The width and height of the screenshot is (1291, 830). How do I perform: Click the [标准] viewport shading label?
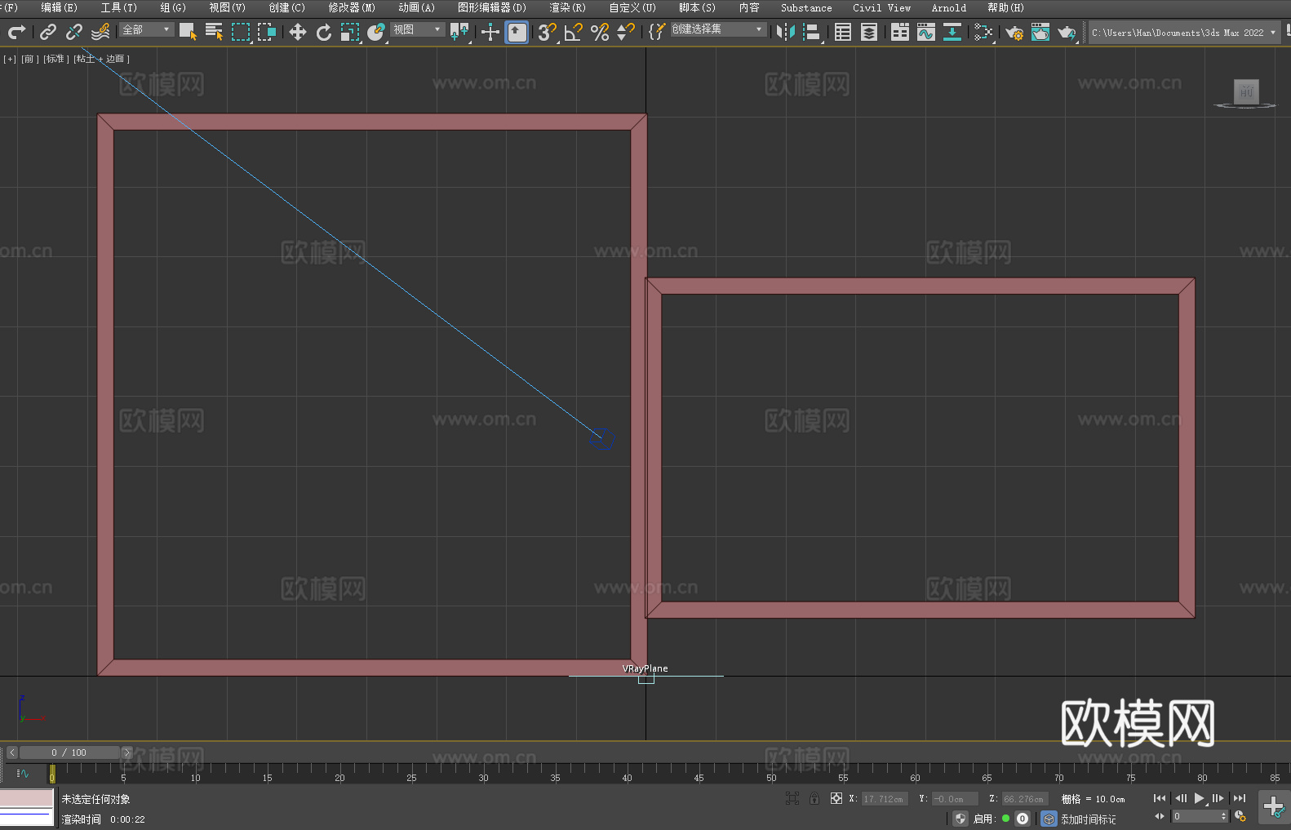pyautogui.click(x=55, y=59)
